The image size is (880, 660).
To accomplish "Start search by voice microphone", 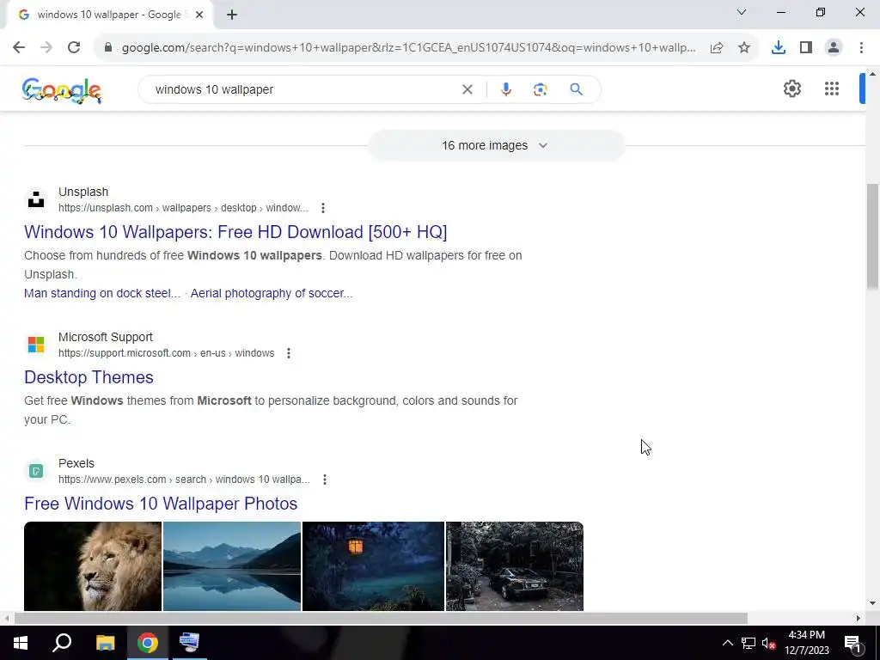I will (x=505, y=89).
